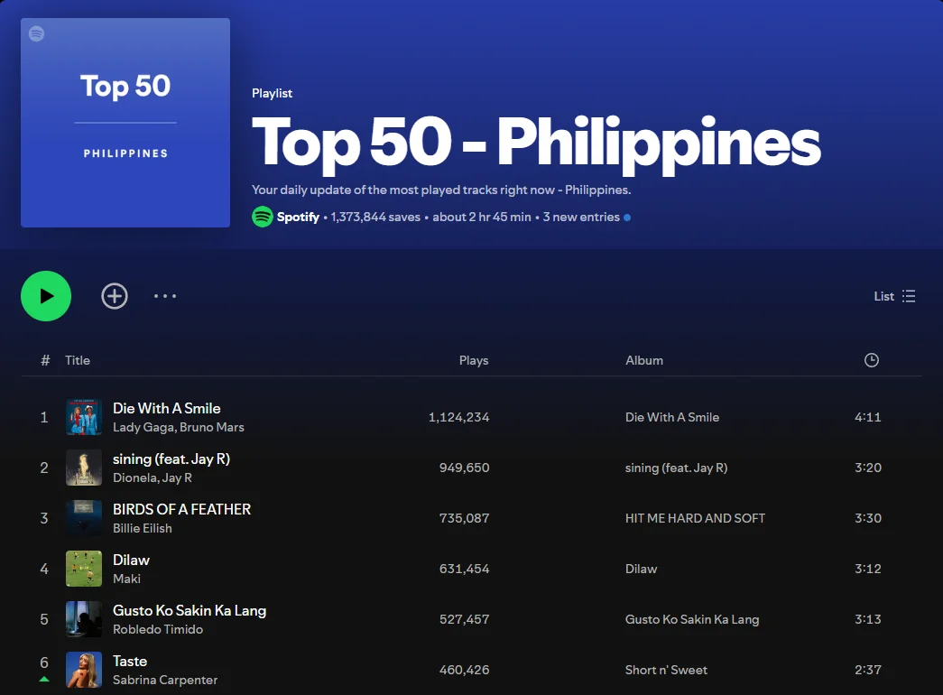
Task: Click the duration 4:11
Action: click(x=868, y=417)
